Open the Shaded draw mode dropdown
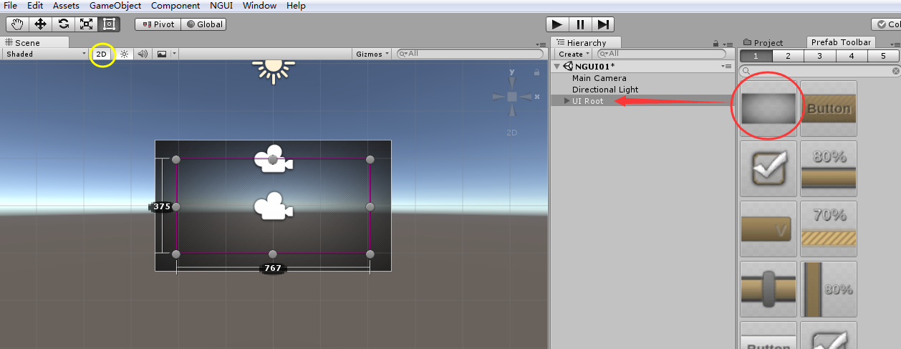The image size is (901, 349). (x=45, y=54)
